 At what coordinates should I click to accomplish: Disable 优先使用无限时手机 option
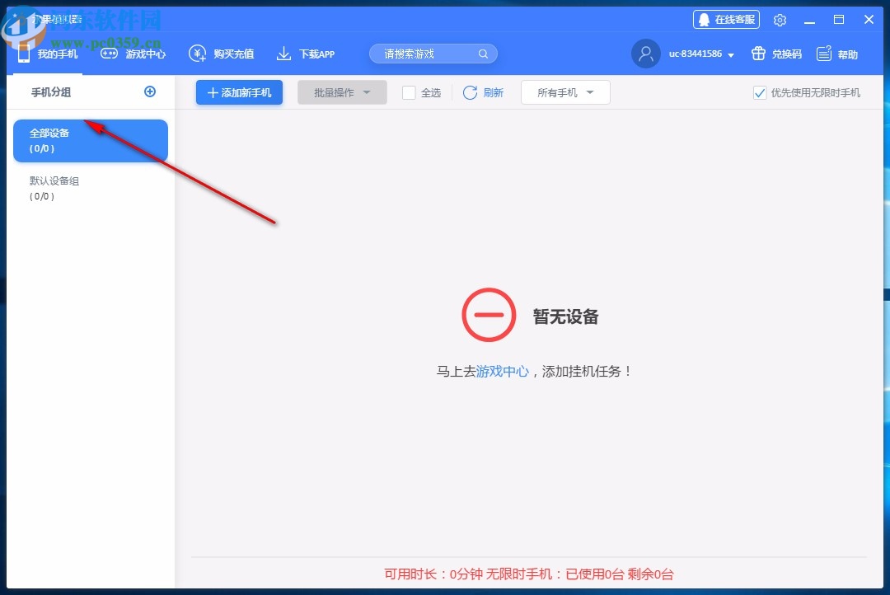pyautogui.click(x=759, y=93)
